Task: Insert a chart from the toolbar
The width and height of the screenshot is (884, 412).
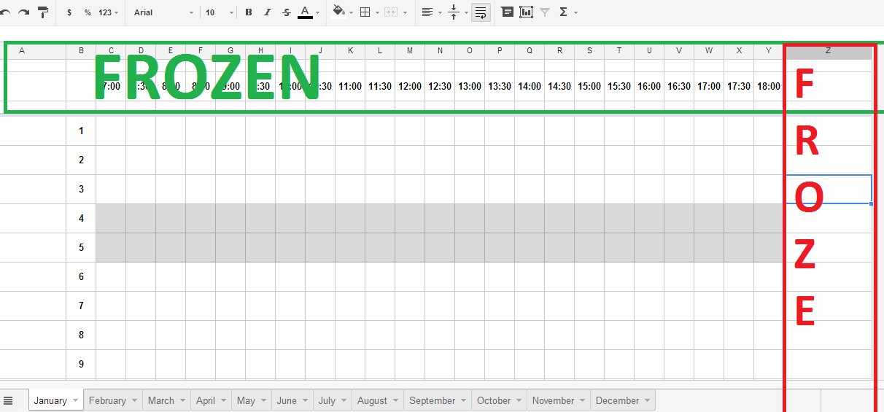Action: [526, 12]
